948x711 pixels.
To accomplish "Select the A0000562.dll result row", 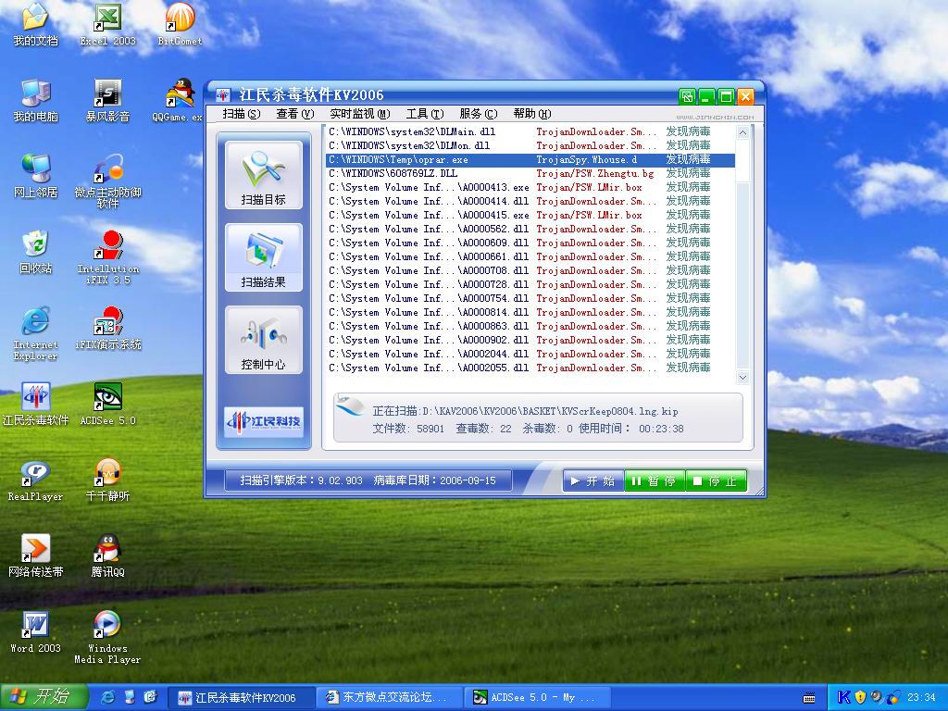I will pyautogui.click(x=530, y=230).
